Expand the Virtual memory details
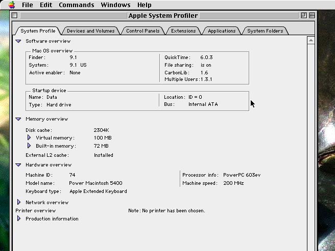 (29, 137)
